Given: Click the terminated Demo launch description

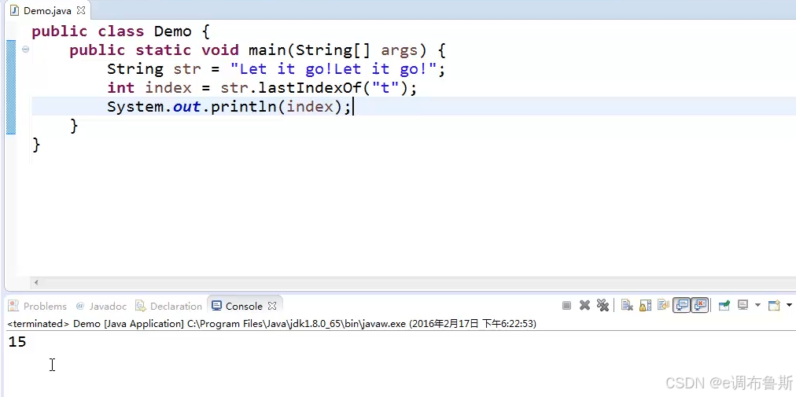Looking at the screenshot, I should click(271, 323).
